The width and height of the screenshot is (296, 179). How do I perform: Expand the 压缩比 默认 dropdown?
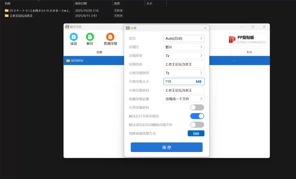pyautogui.click(x=184, y=47)
